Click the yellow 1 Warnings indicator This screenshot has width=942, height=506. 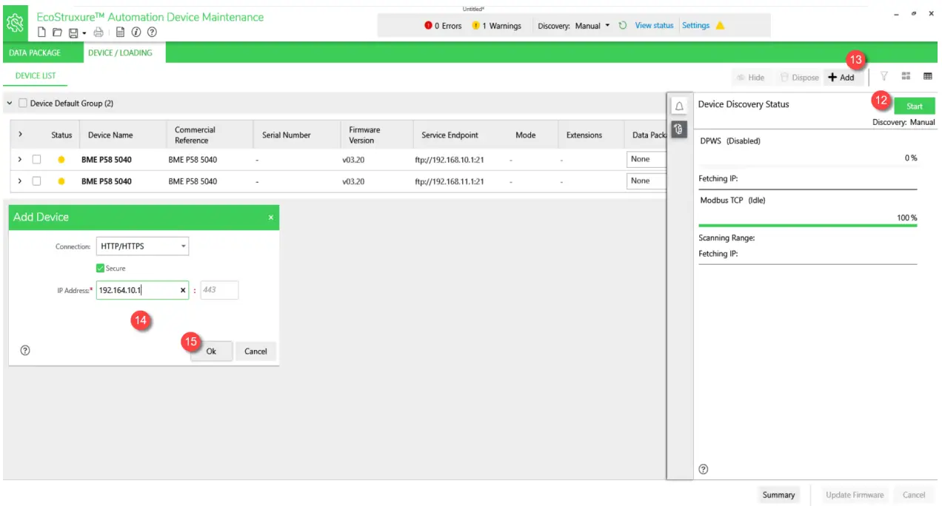point(496,26)
